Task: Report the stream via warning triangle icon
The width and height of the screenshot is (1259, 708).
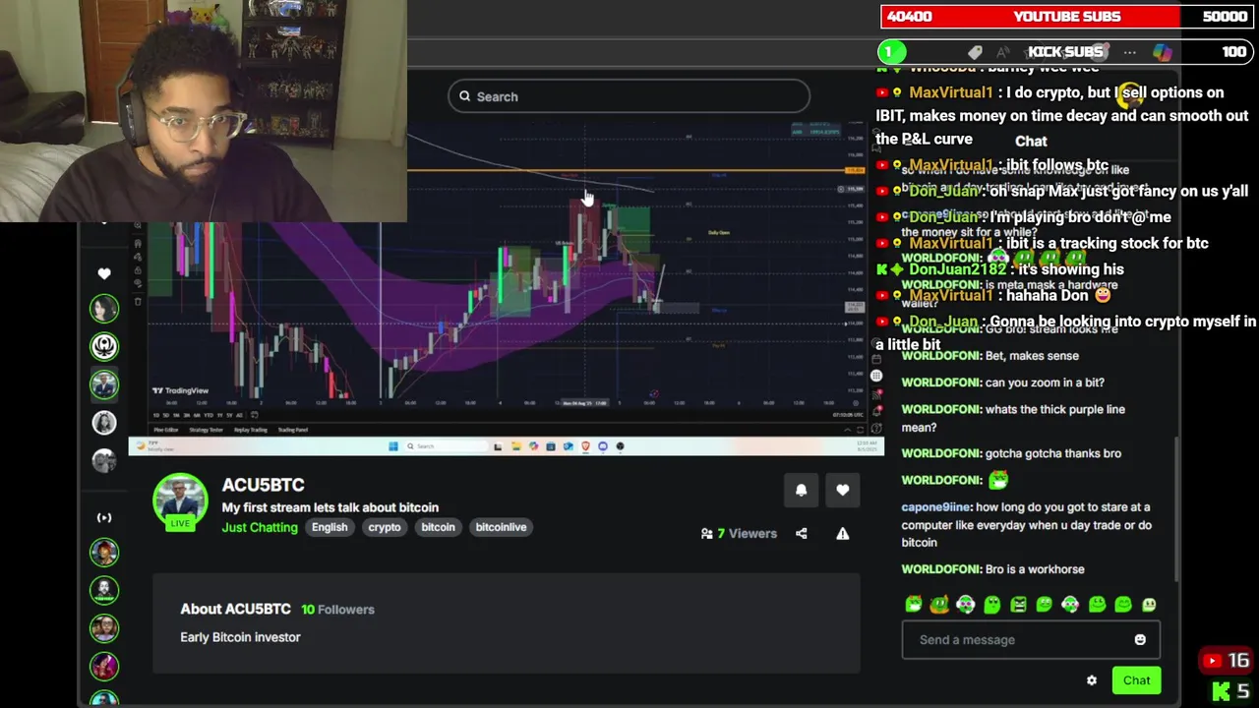Action: coord(843,533)
